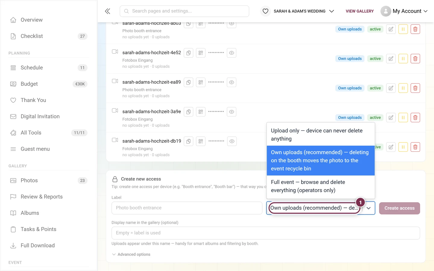Delete access sarah-adams-hochzeit-3a9e
Image resolution: width=434 pixels, height=271 pixels.
pos(415,118)
